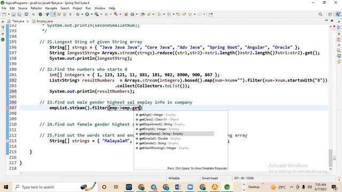Open the Source menu
The width and height of the screenshot is (342, 192).
tap(22, 9)
